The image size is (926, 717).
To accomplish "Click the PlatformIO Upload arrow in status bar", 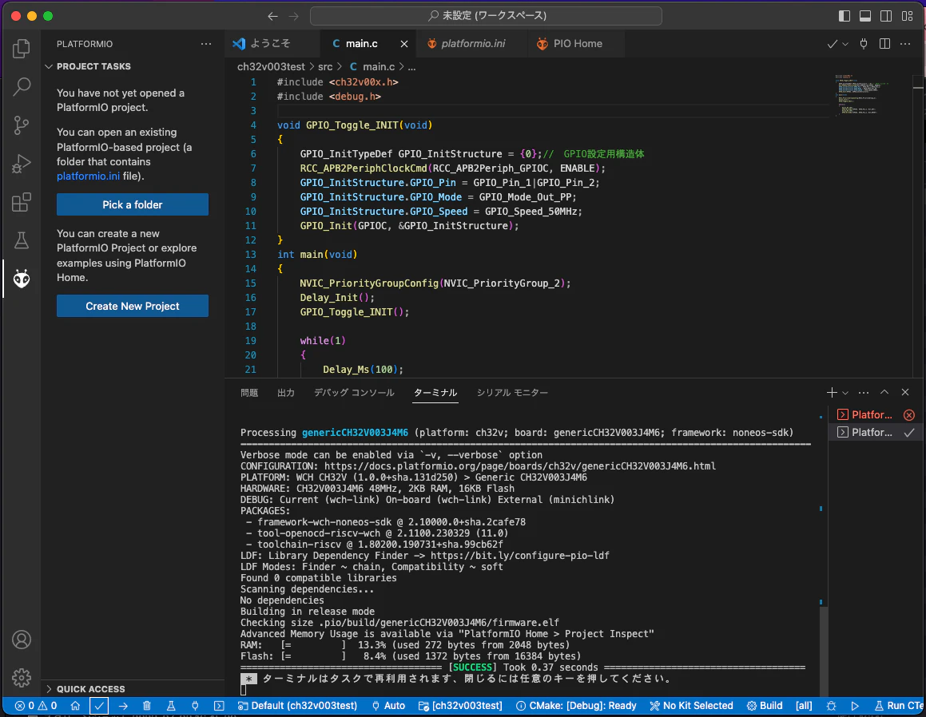I will pos(123,706).
